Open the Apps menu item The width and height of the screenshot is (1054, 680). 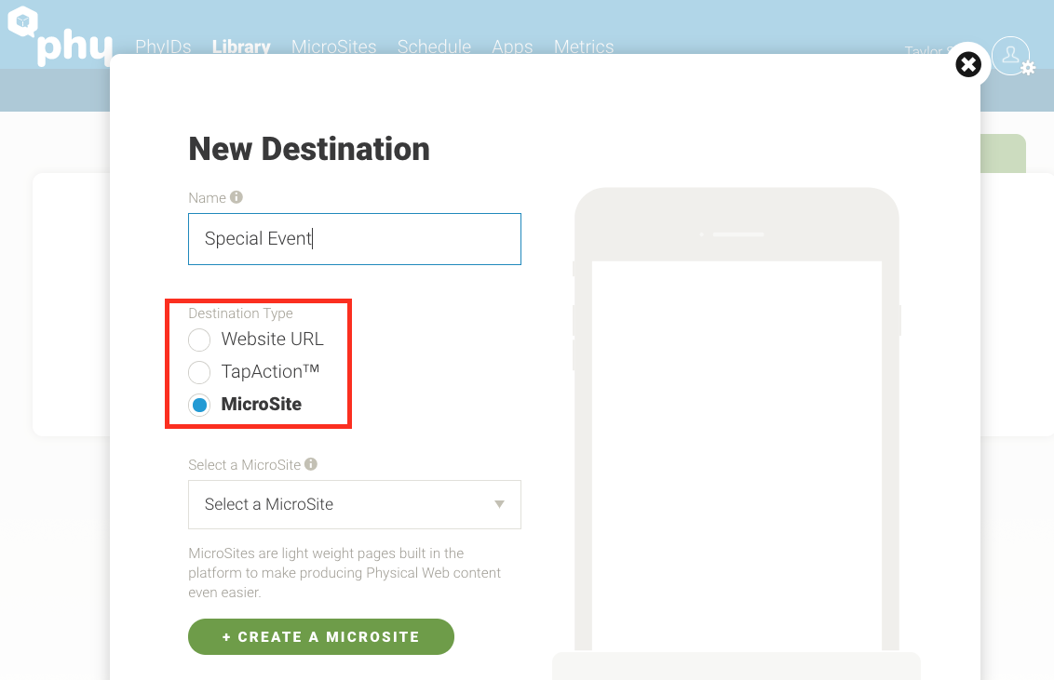[x=512, y=47]
